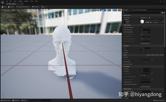Image resolution: width=166 pixels, height=102 pixels.
Task: Enable Nanite Support checkbox
Action: 141,28
